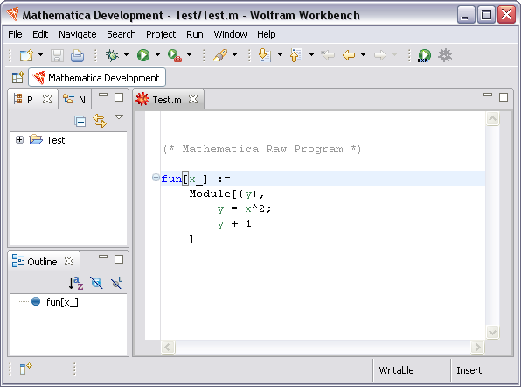Select fun[x_] in the Outline

(62, 302)
